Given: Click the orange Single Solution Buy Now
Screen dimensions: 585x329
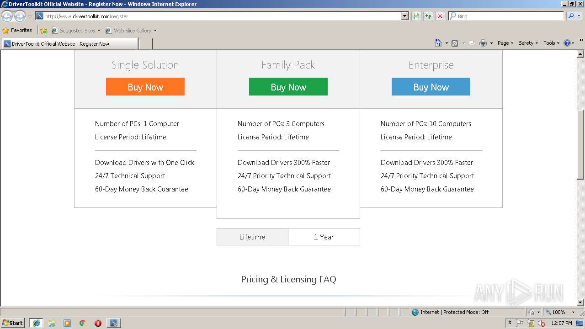Looking at the screenshot, I should coord(145,87).
